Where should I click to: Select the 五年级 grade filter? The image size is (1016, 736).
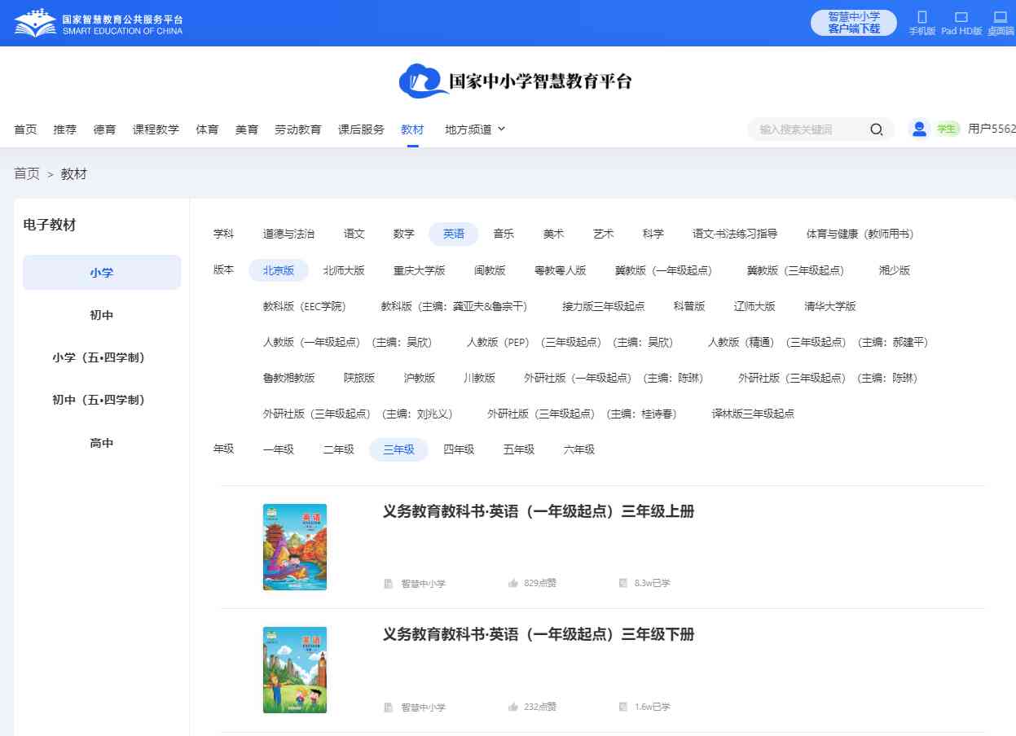519,449
